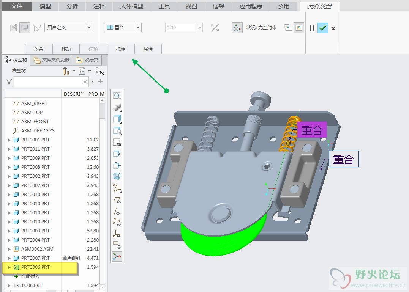Viewport: 409px width, 292px height.
Task: Click the 3D dragger toggle icon
Action: (x=237, y=28)
